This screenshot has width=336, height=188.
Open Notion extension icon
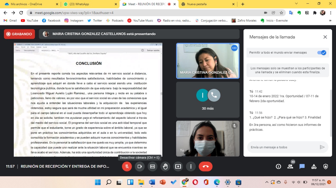click(x=307, y=13)
